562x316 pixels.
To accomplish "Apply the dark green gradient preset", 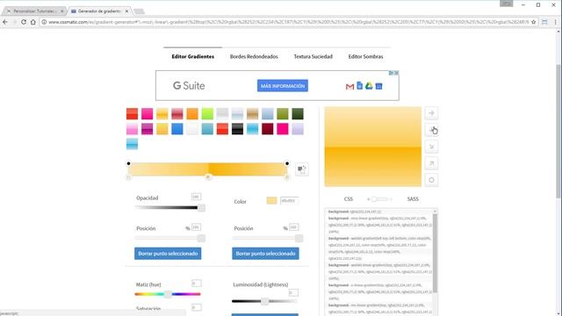I will [x=298, y=114].
